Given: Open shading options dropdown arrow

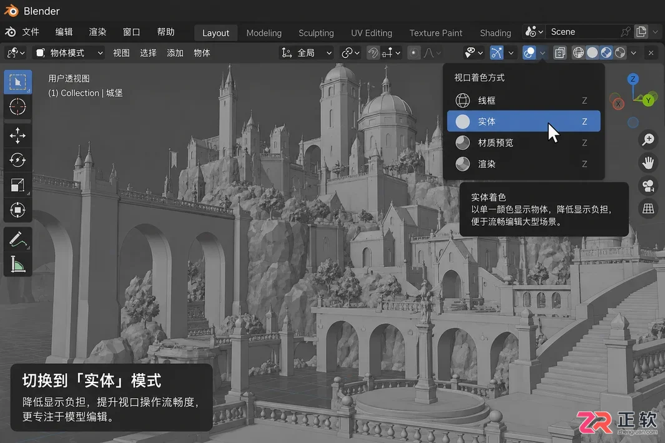Looking at the screenshot, I should point(633,53).
